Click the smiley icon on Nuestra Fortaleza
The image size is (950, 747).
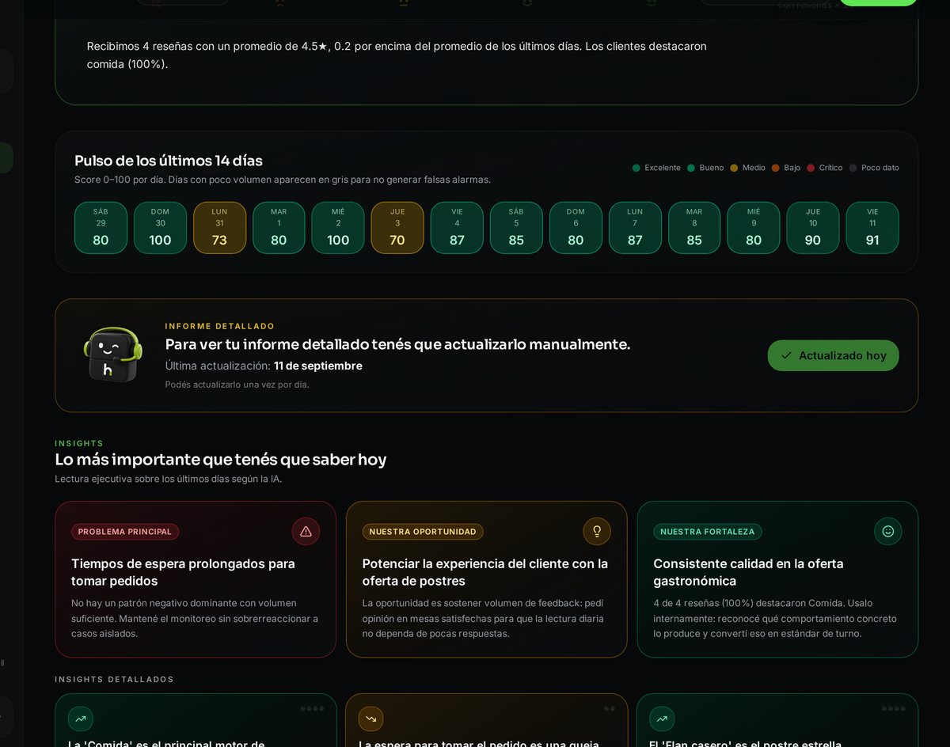pyautogui.click(x=888, y=532)
